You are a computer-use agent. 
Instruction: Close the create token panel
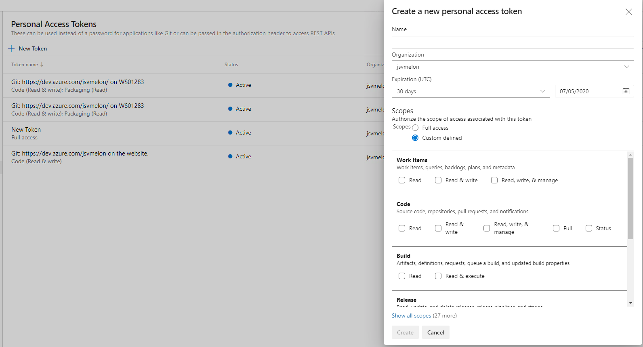(x=628, y=12)
